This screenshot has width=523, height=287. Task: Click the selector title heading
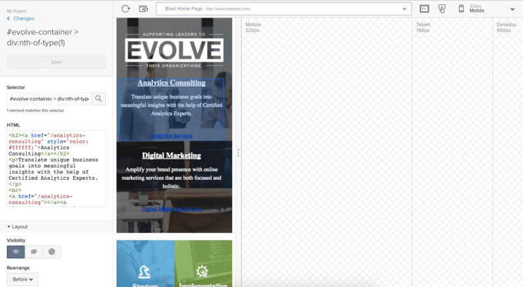tap(42, 37)
